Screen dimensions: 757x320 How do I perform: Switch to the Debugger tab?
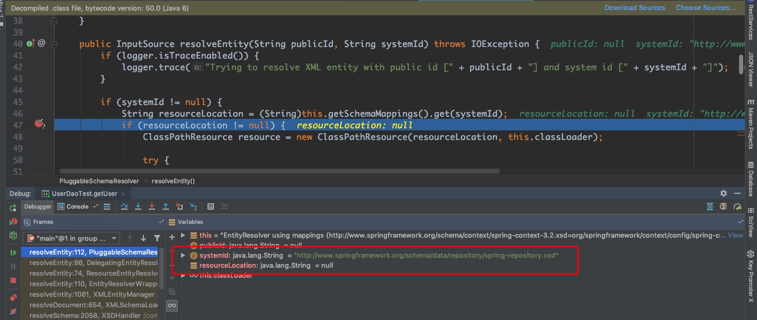click(x=38, y=206)
